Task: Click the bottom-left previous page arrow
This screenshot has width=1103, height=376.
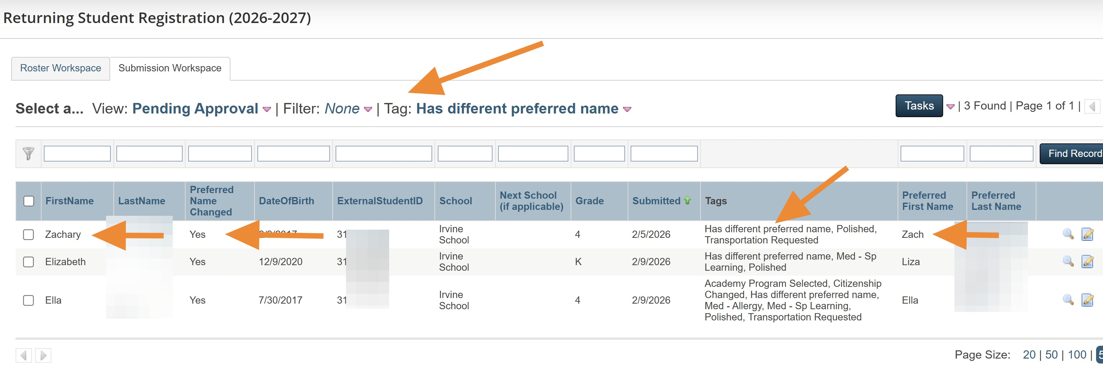Action: pos(23,355)
